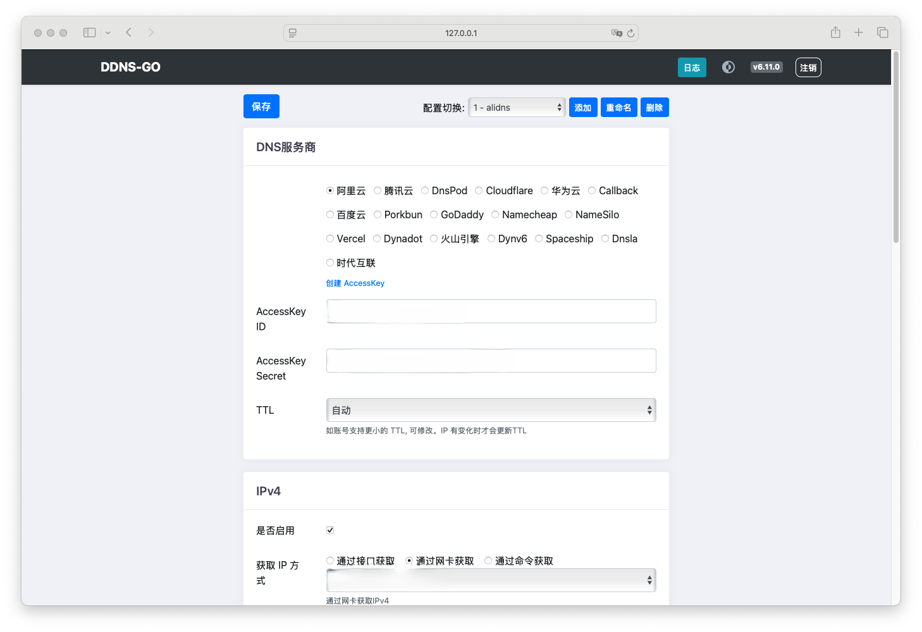922x632 pixels.
Task: Select the 时代互联 radio button
Action: (330, 263)
